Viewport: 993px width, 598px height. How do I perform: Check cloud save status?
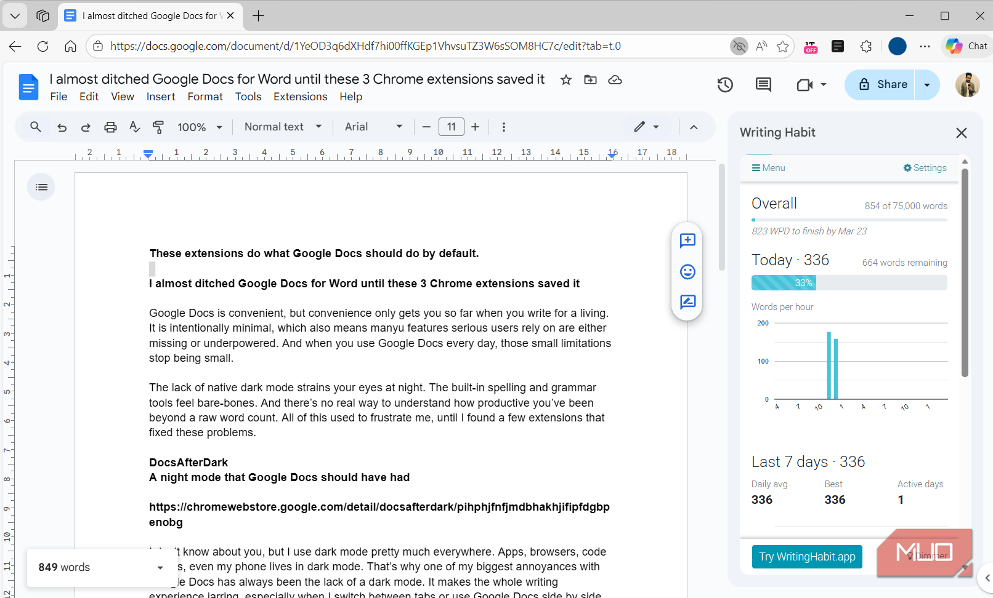coord(615,80)
